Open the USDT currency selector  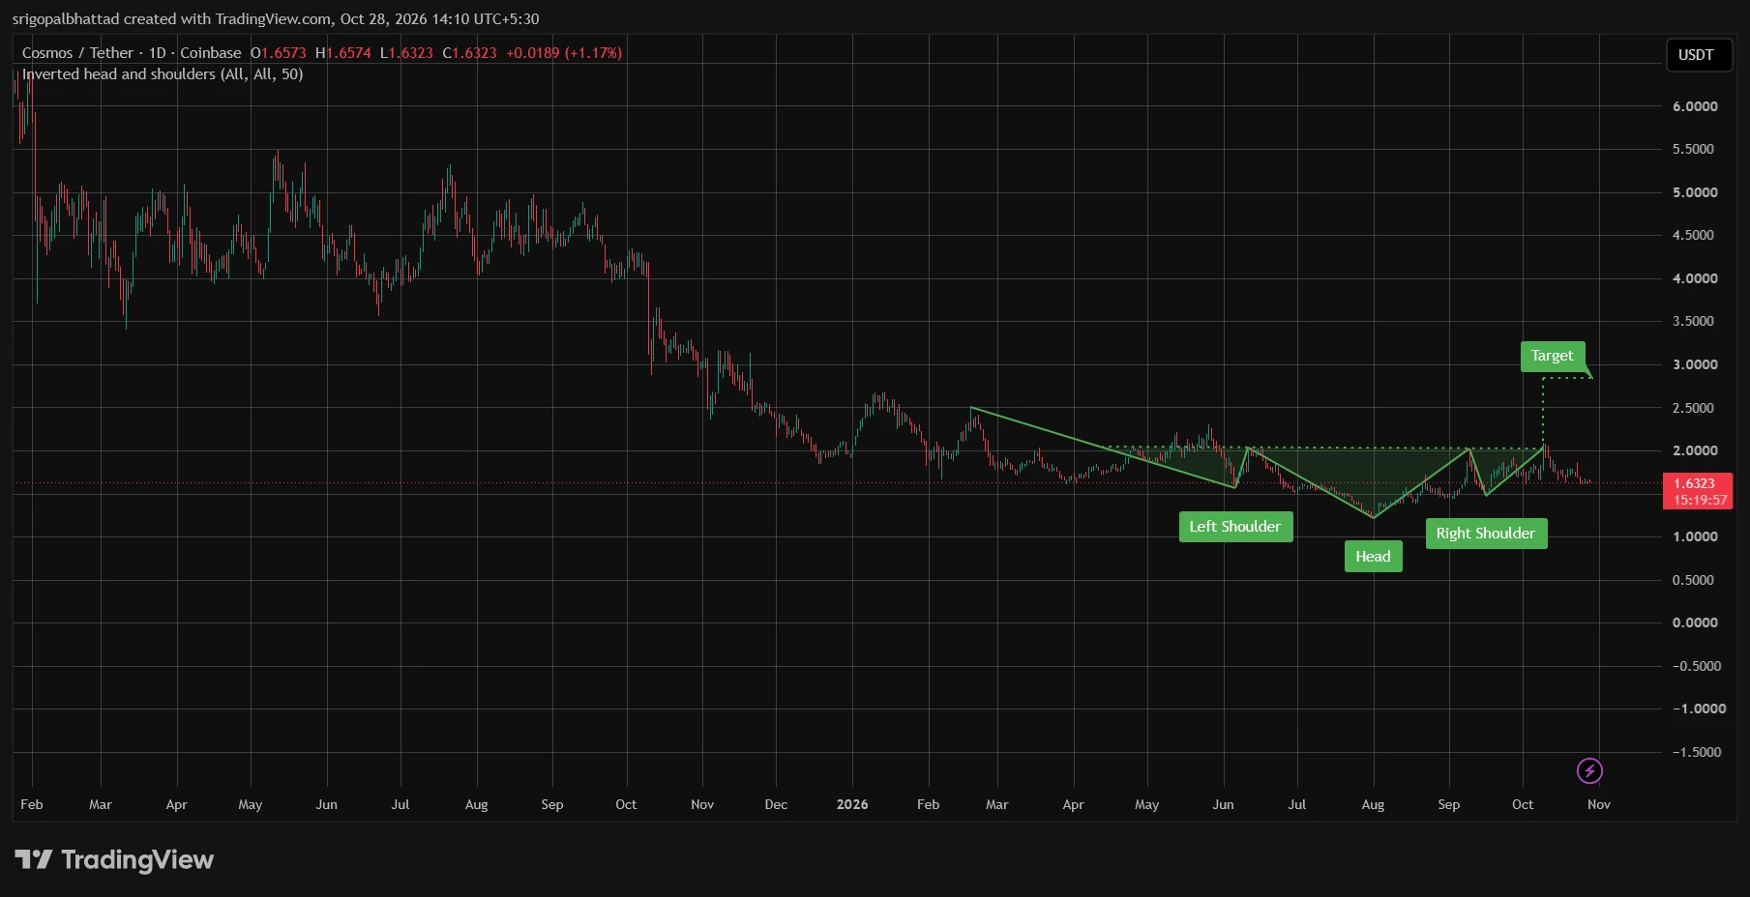click(x=1699, y=55)
